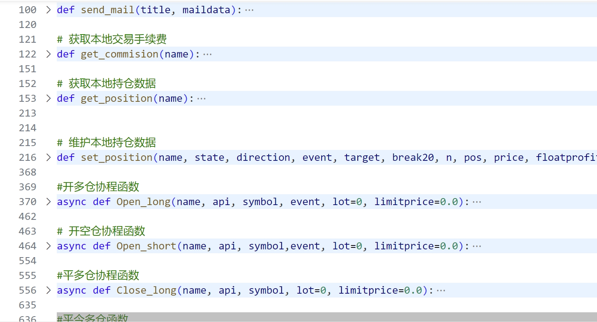
Task: Click line number 464 in the gutter
Action: click(x=28, y=246)
